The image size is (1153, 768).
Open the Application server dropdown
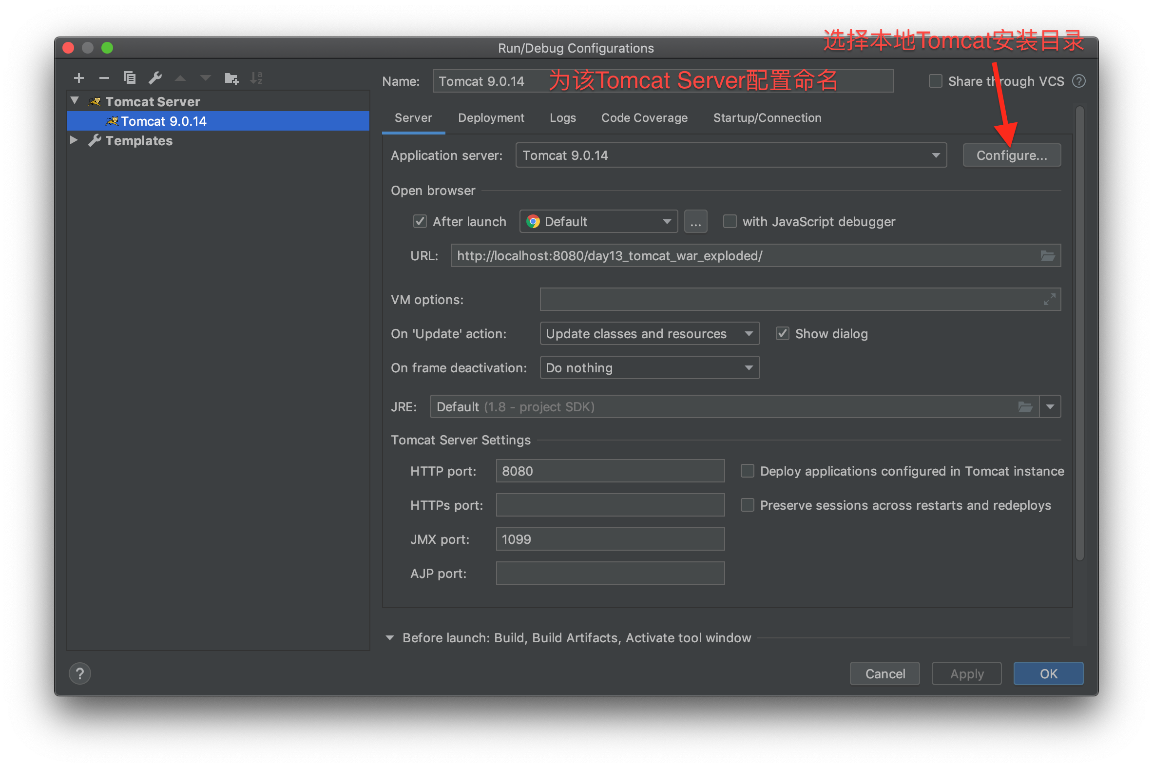coord(731,155)
